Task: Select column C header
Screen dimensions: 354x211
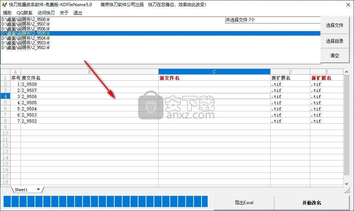Action: click(214, 72)
